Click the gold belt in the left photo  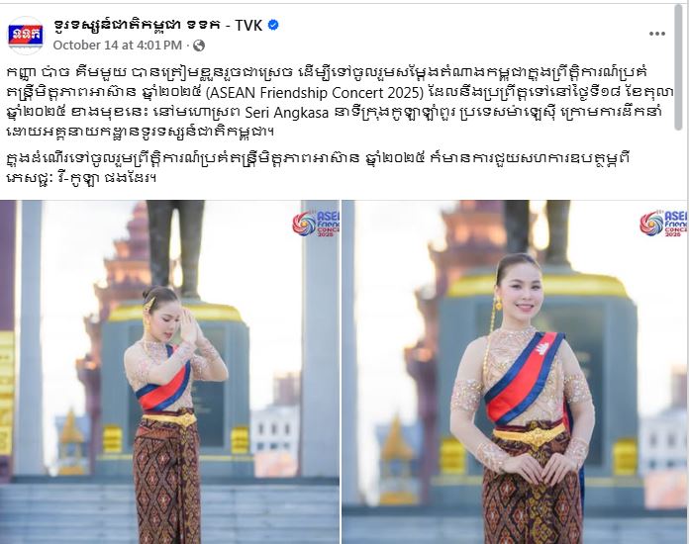coord(169,419)
